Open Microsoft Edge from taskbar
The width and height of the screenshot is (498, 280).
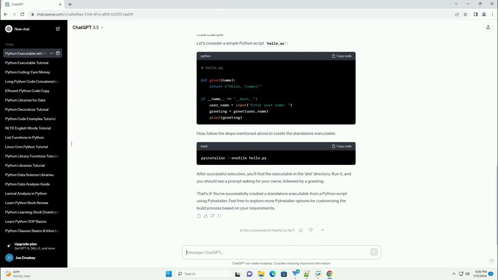(272, 274)
